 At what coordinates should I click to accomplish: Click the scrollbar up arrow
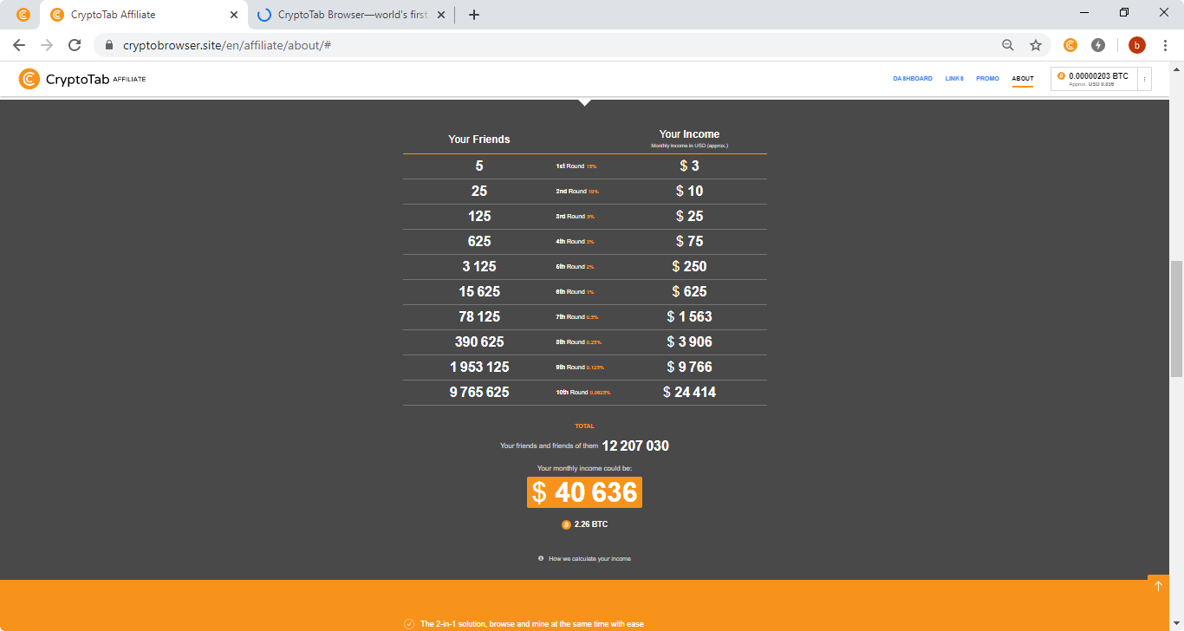(x=1176, y=68)
